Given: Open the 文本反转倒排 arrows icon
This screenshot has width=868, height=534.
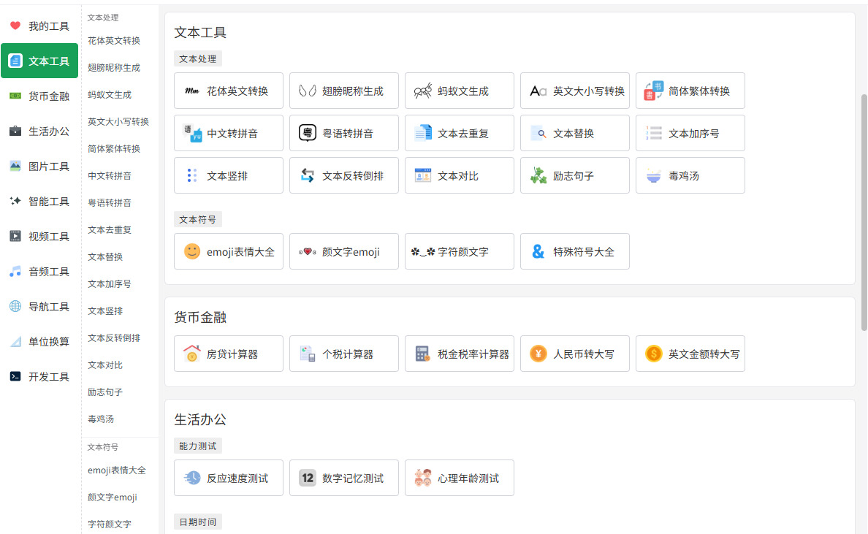Looking at the screenshot, I should point(308,176).
